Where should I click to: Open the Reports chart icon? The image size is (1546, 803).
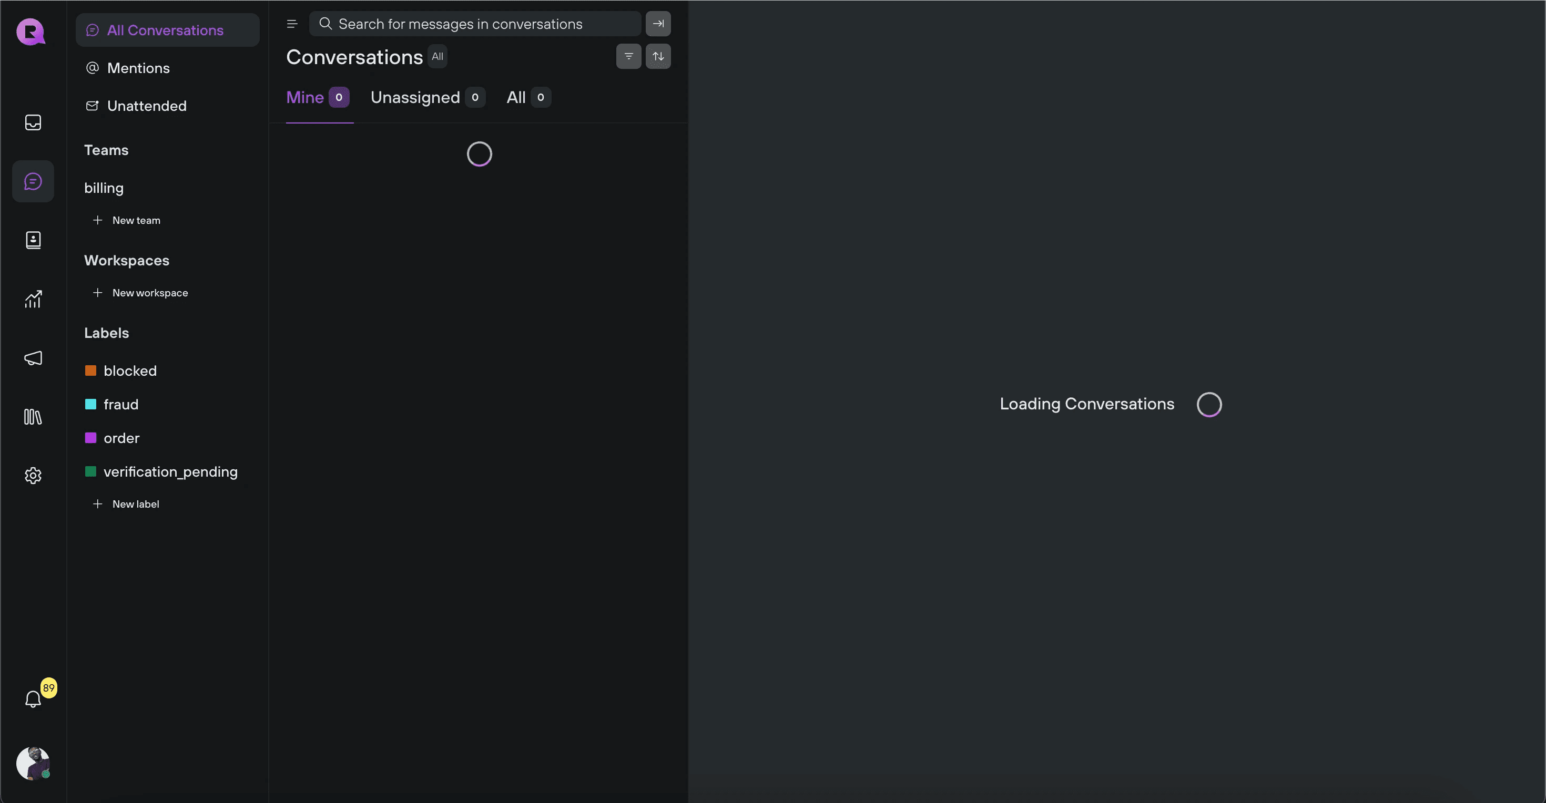[33, 298]
